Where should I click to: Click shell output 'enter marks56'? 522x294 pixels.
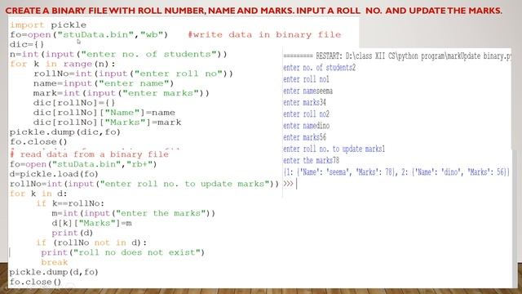[x=304, y=137]
